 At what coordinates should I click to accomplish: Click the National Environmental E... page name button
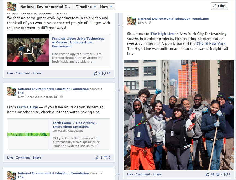pyautogui.click(x=46, y=7)
